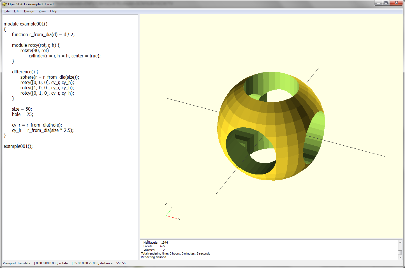Open the Edit menu
The width and height of the screenshot is (405, 268).
(x=17, y=11)
